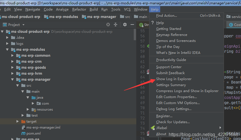Select About menu entry

tap(186, 134)
